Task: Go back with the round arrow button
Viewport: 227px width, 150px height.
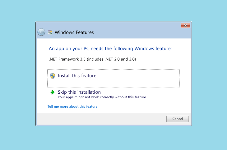Action: [x=41, y=32]
